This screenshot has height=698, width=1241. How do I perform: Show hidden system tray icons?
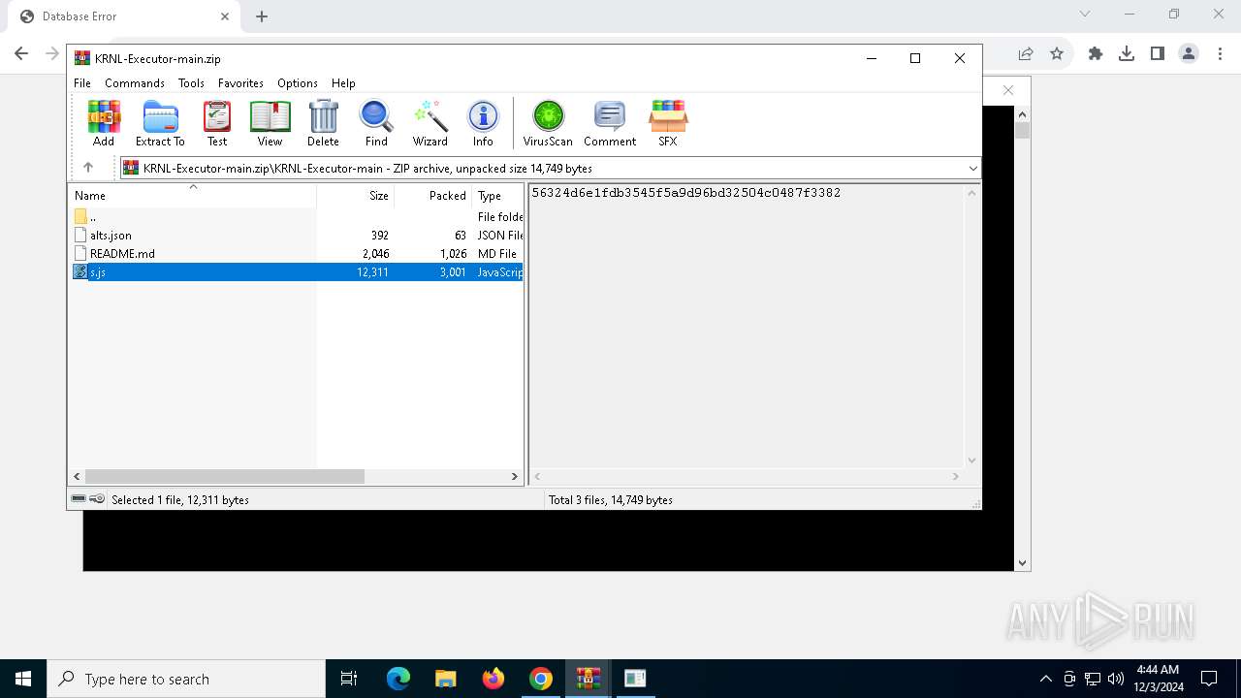[1045, 679]
